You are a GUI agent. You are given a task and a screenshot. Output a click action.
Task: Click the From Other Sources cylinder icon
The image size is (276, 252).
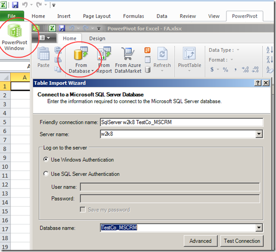pyautogui.click(x=148, y=70)
